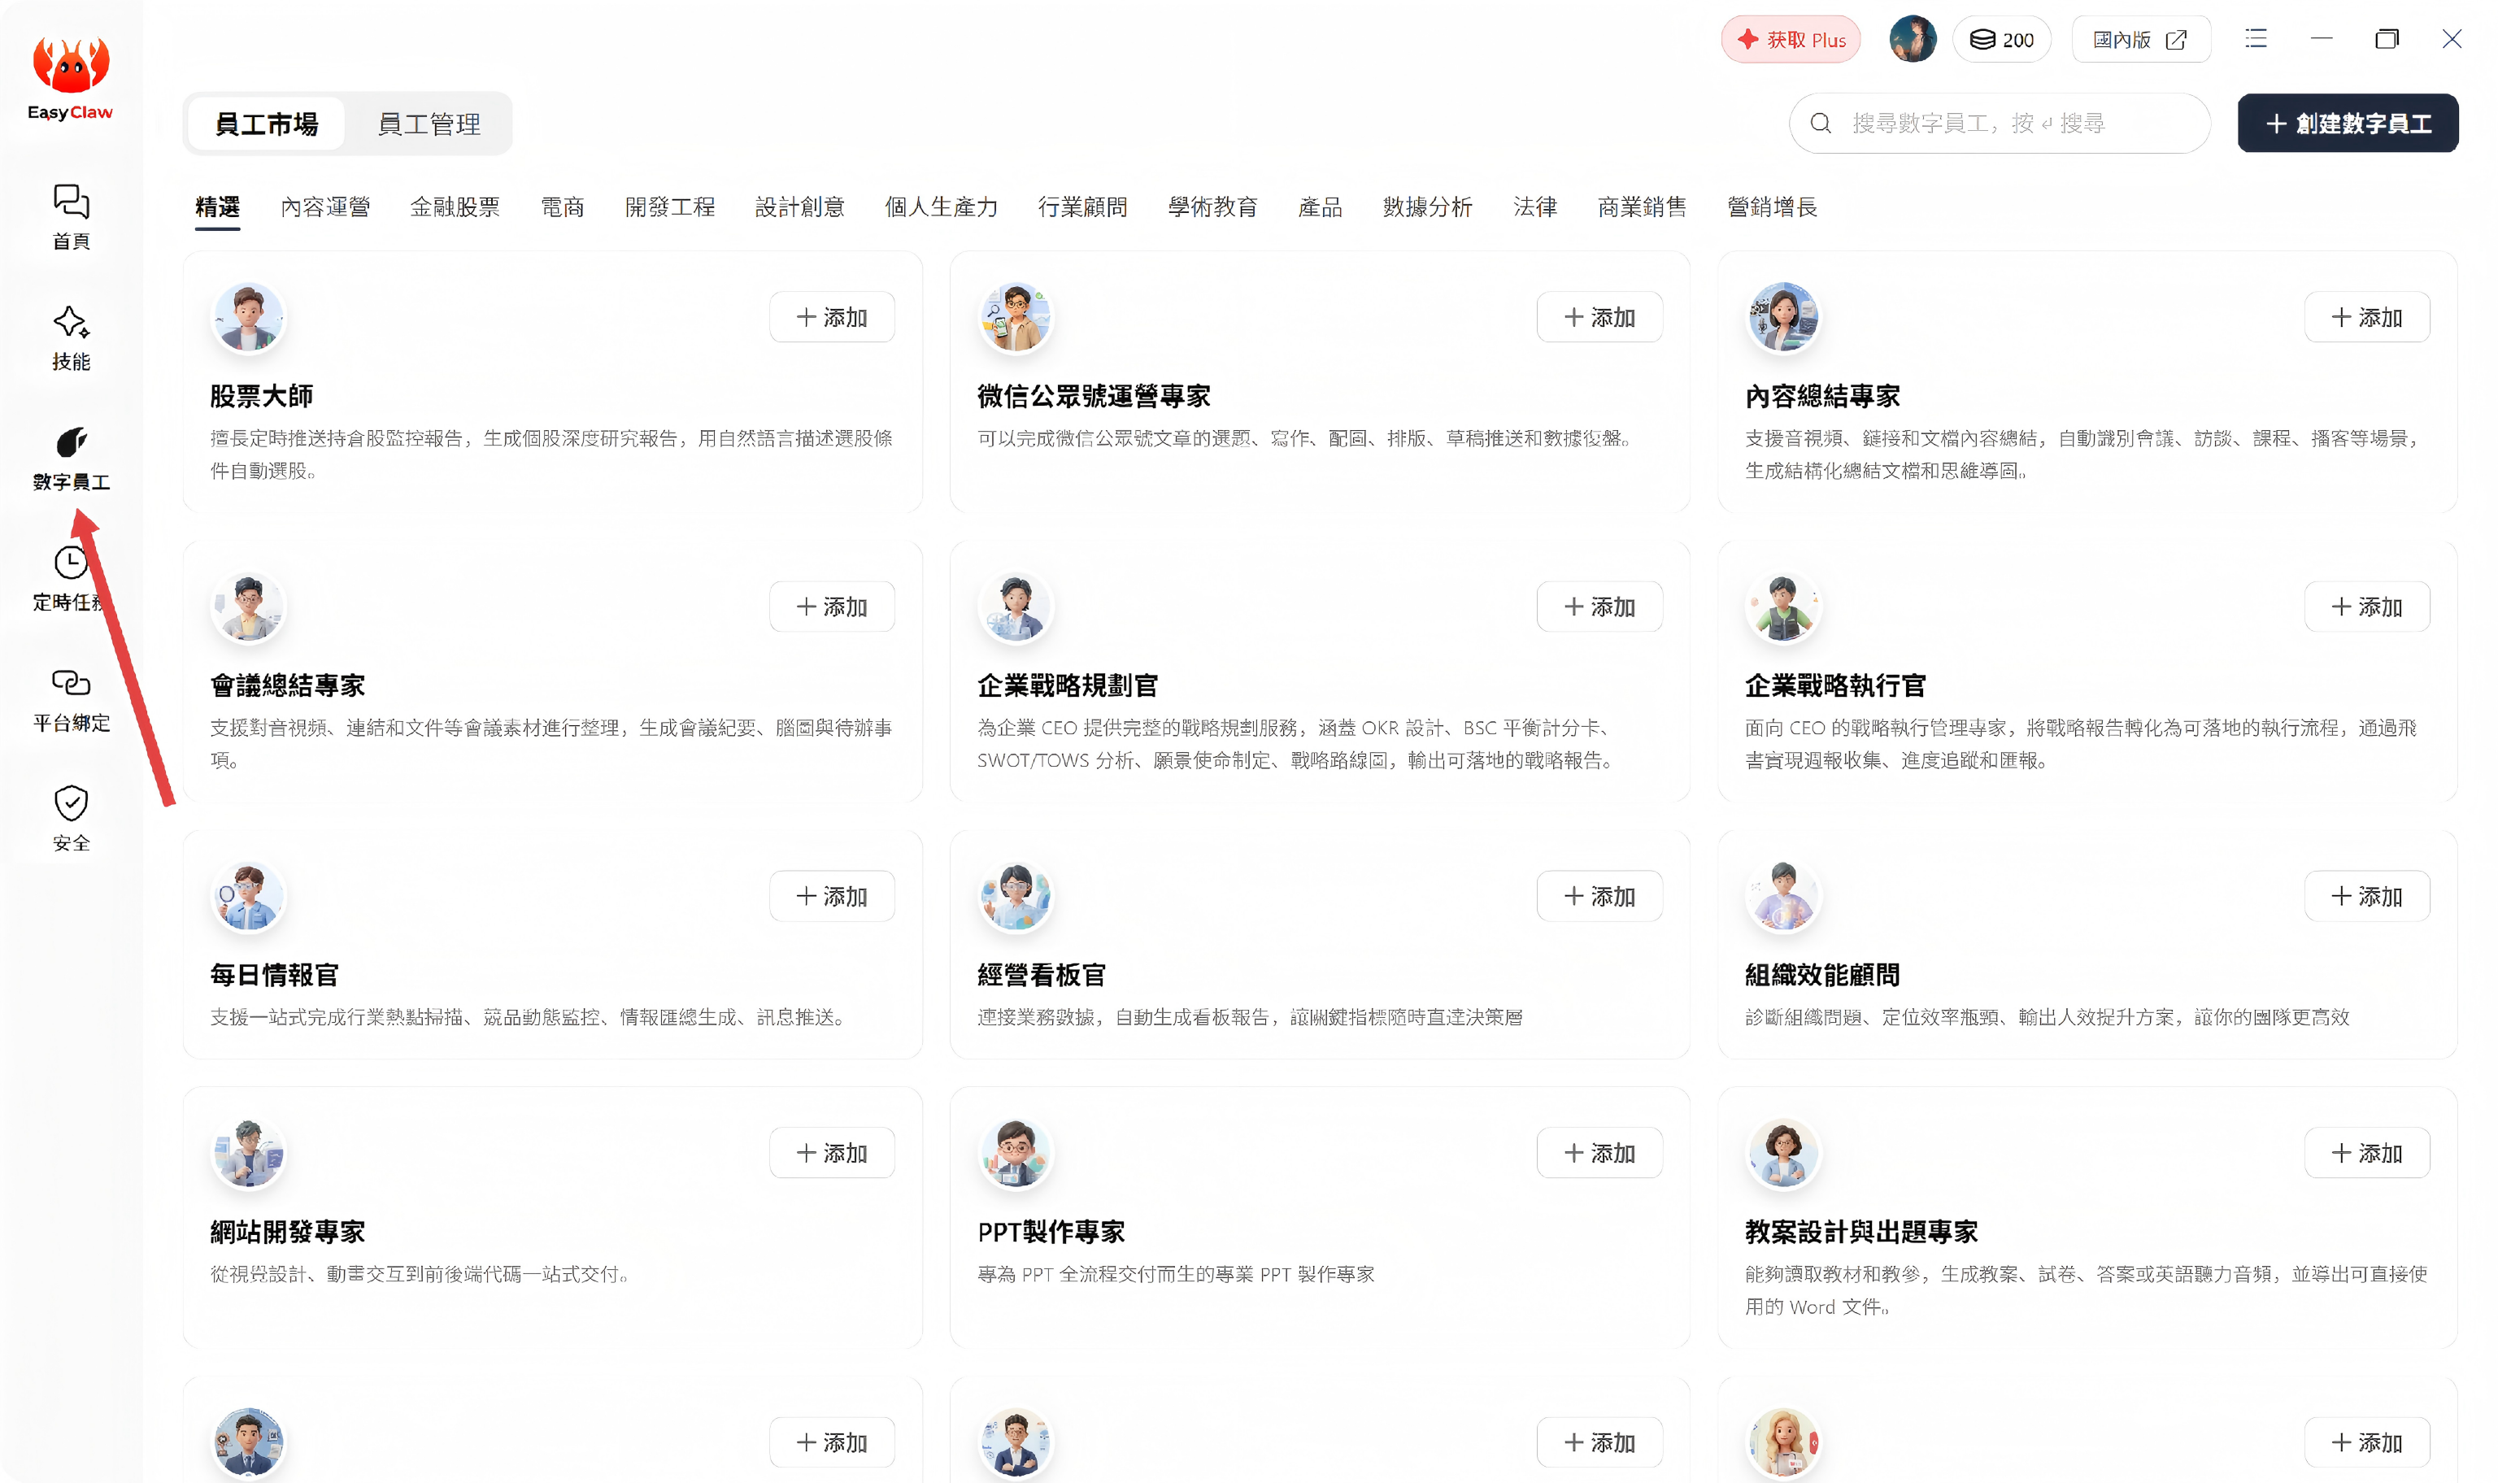Image resolution: width=2498 pixels, height=1483 pixels.
Task: Select the 金融股票 category tab
Action: coord(455,207)
